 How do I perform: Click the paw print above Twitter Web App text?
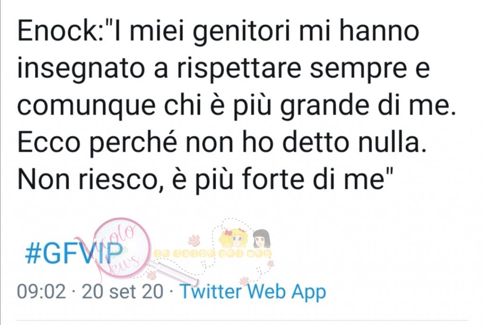click(244, 281)
